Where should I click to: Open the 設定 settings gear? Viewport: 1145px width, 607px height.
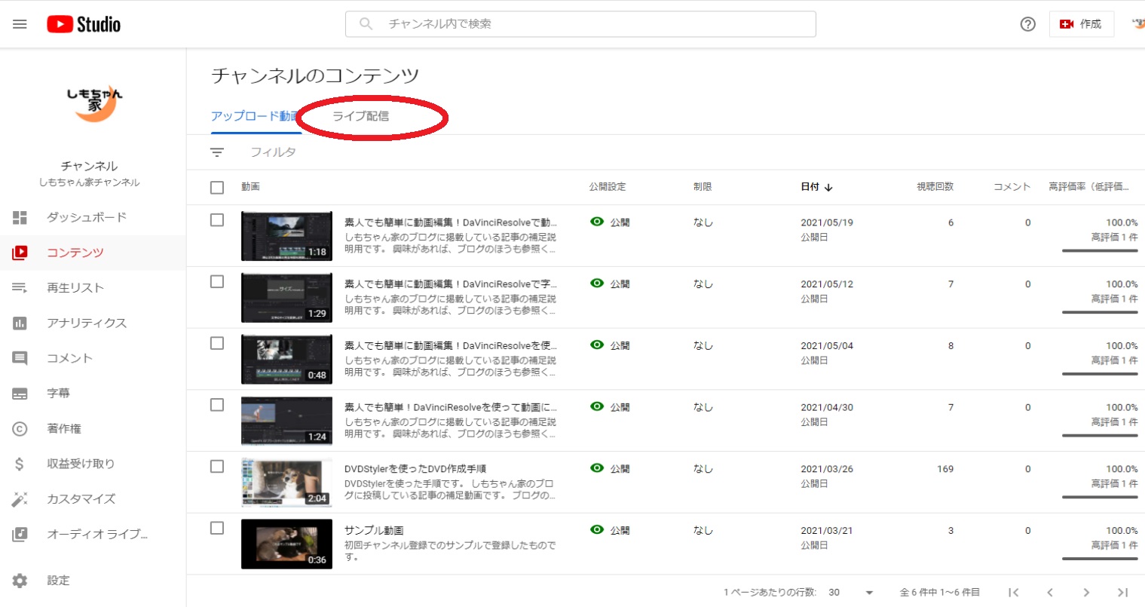pos(20,580)
